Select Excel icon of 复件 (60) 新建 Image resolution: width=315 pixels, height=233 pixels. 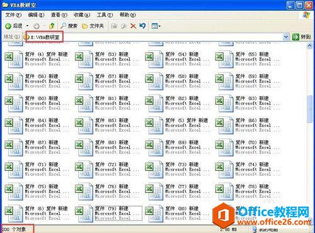pyautogui.click(x=14, y=103)
